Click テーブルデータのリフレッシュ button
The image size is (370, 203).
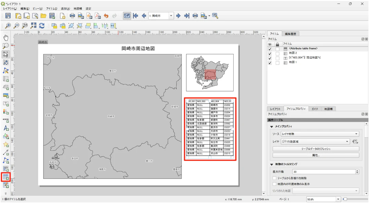click(x=316, y=149)
